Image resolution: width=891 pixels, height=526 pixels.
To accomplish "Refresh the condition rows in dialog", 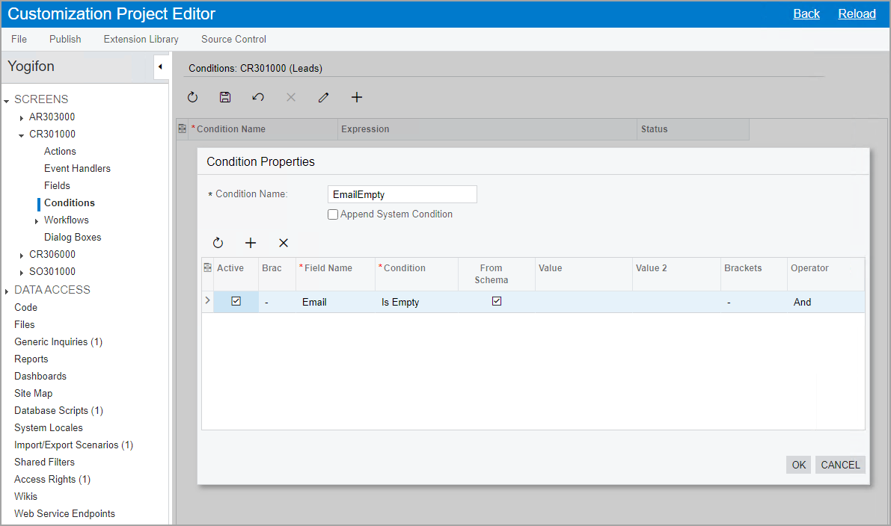I will pyautogui.click(x=218, y=243).
